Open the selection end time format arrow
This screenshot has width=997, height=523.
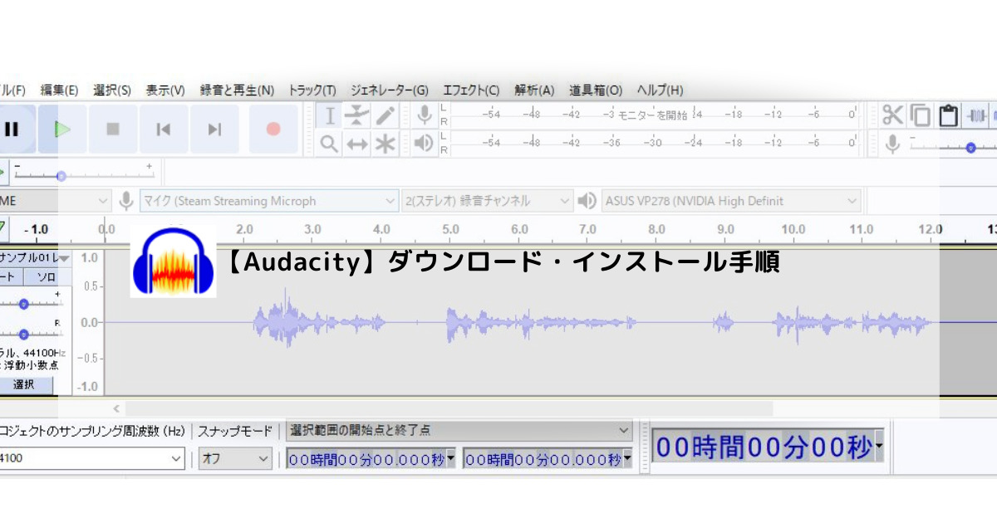627,458
